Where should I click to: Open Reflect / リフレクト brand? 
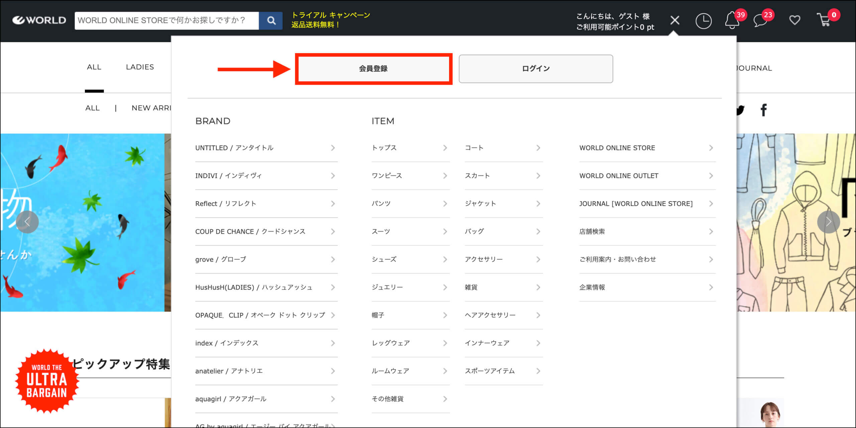(266, 204)
